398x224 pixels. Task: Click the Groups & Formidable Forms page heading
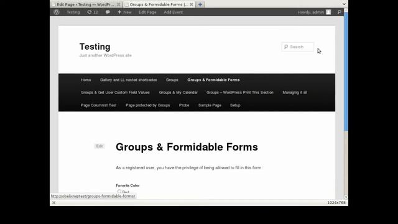(x=187, y=147)
